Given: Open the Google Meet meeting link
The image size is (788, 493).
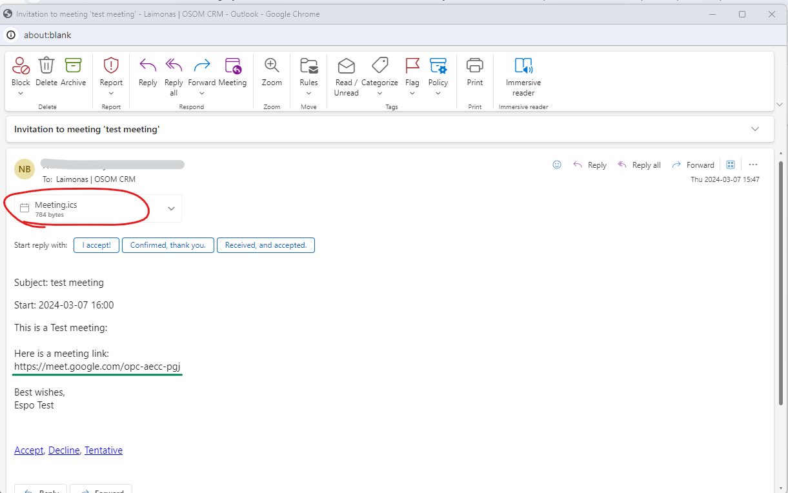Looking at the screenshot, I should (97, 367).
